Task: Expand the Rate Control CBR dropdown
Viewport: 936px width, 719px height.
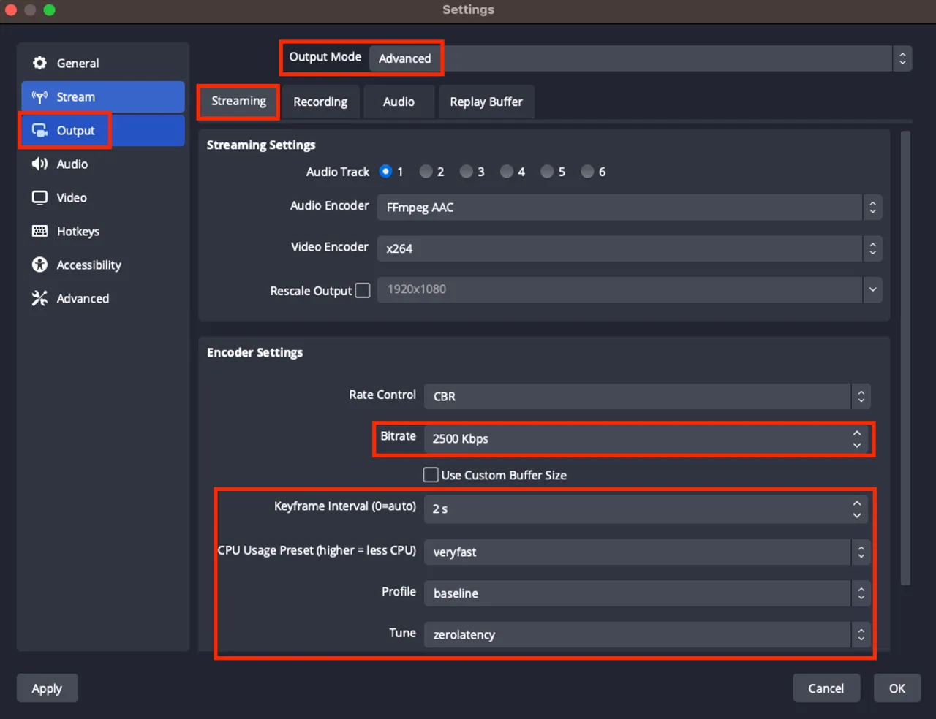Action: click(646, 396)
